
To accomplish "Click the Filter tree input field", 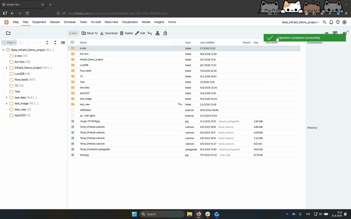I will (9, 43).
